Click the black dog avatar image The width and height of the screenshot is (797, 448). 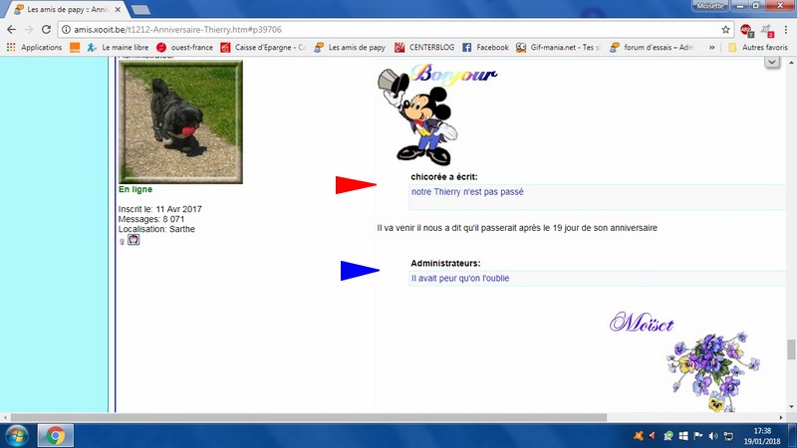[x=180, y=121]
